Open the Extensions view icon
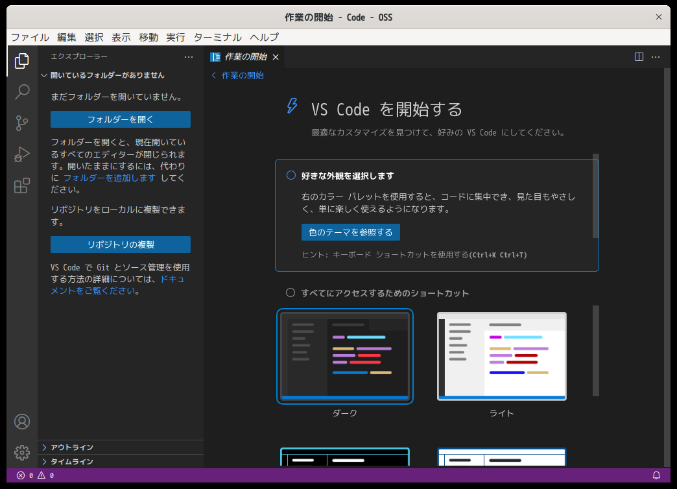This screenshot has height=489, width=677. click(x=22, y=185)
